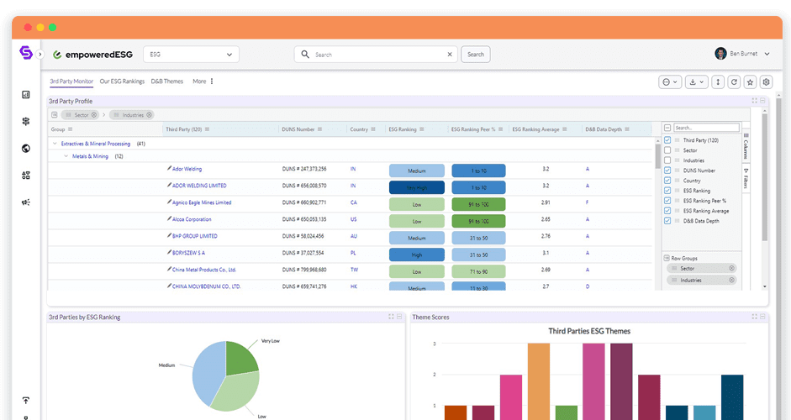Expand the left sidebar with arrow button

pyautogui.click(x=40, y=54)
